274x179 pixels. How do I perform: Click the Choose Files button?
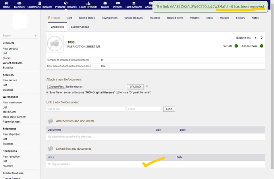(56, 87)
